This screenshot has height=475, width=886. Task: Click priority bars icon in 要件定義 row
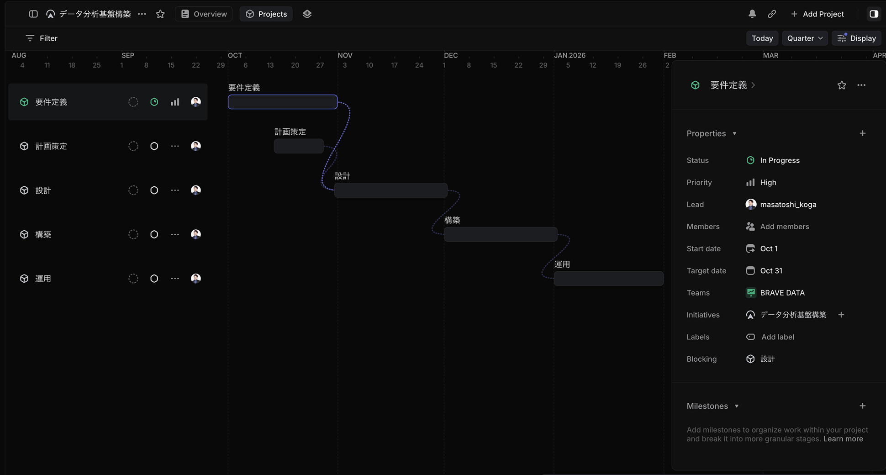tap(175, 102)
